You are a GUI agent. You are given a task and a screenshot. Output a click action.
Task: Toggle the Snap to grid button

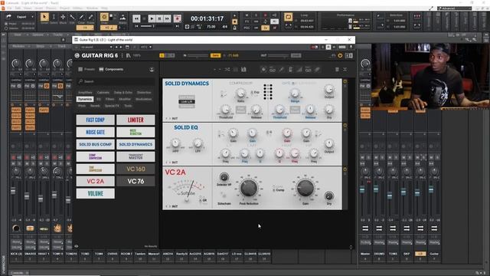click(x=104, y=17)
